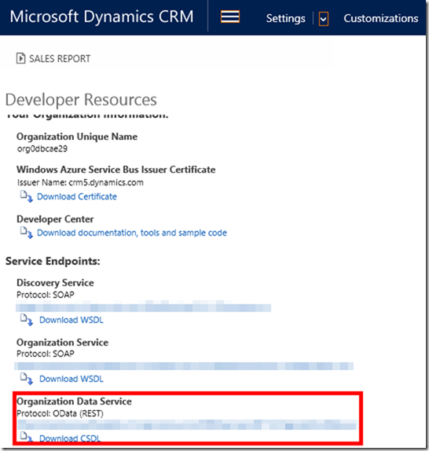This screenshot has width=429, height=451.
Task: Download WSDL for Organization Service
Action: (71, 379)
